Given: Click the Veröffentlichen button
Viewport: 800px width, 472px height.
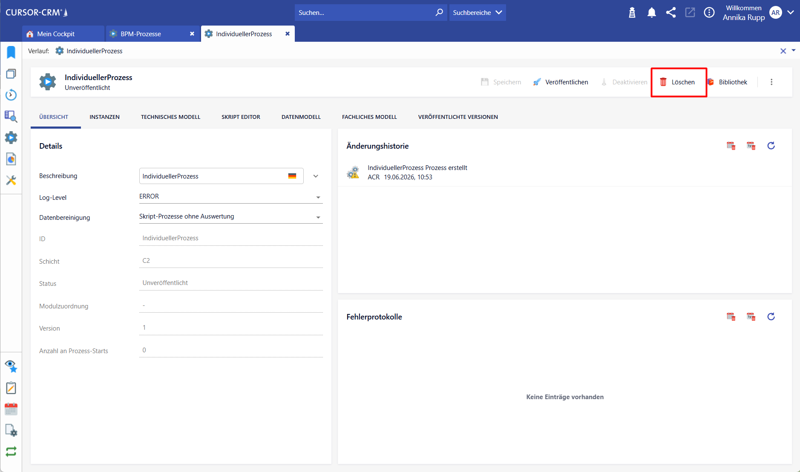Looking at the screenshot, I should [x=561, y=82].
